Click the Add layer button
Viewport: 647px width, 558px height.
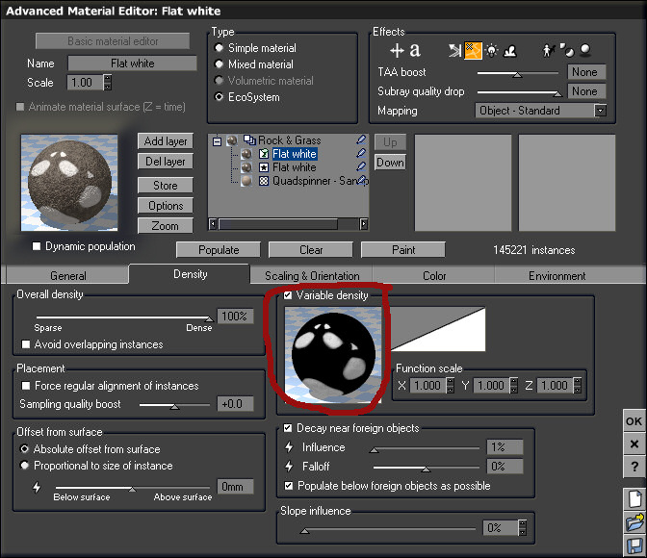coord(165,141)
